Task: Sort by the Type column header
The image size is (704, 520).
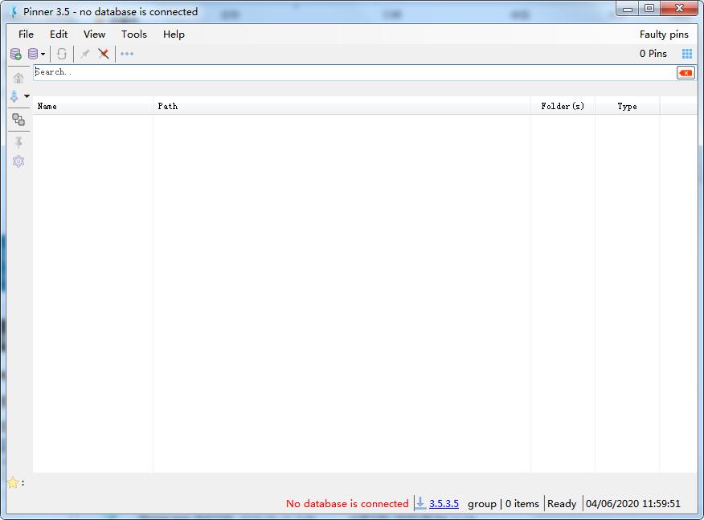Action: [x=627, y=106]
